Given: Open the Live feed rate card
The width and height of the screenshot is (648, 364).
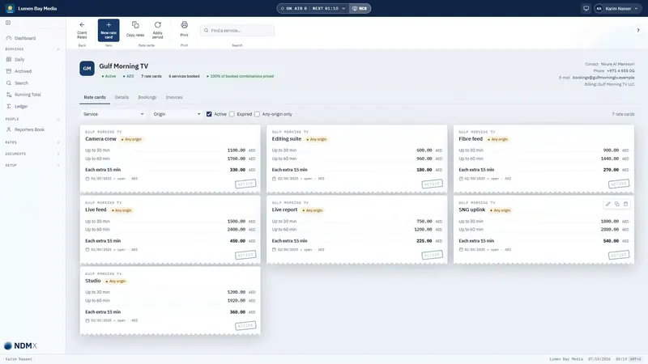Looking at the screenshot, I should [x=170, y=230].
